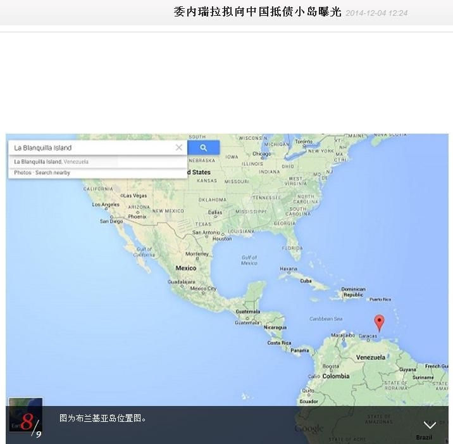The image size is (453, 444).
Task: Click the Mexico City label
Action: (x=203, y=288)
